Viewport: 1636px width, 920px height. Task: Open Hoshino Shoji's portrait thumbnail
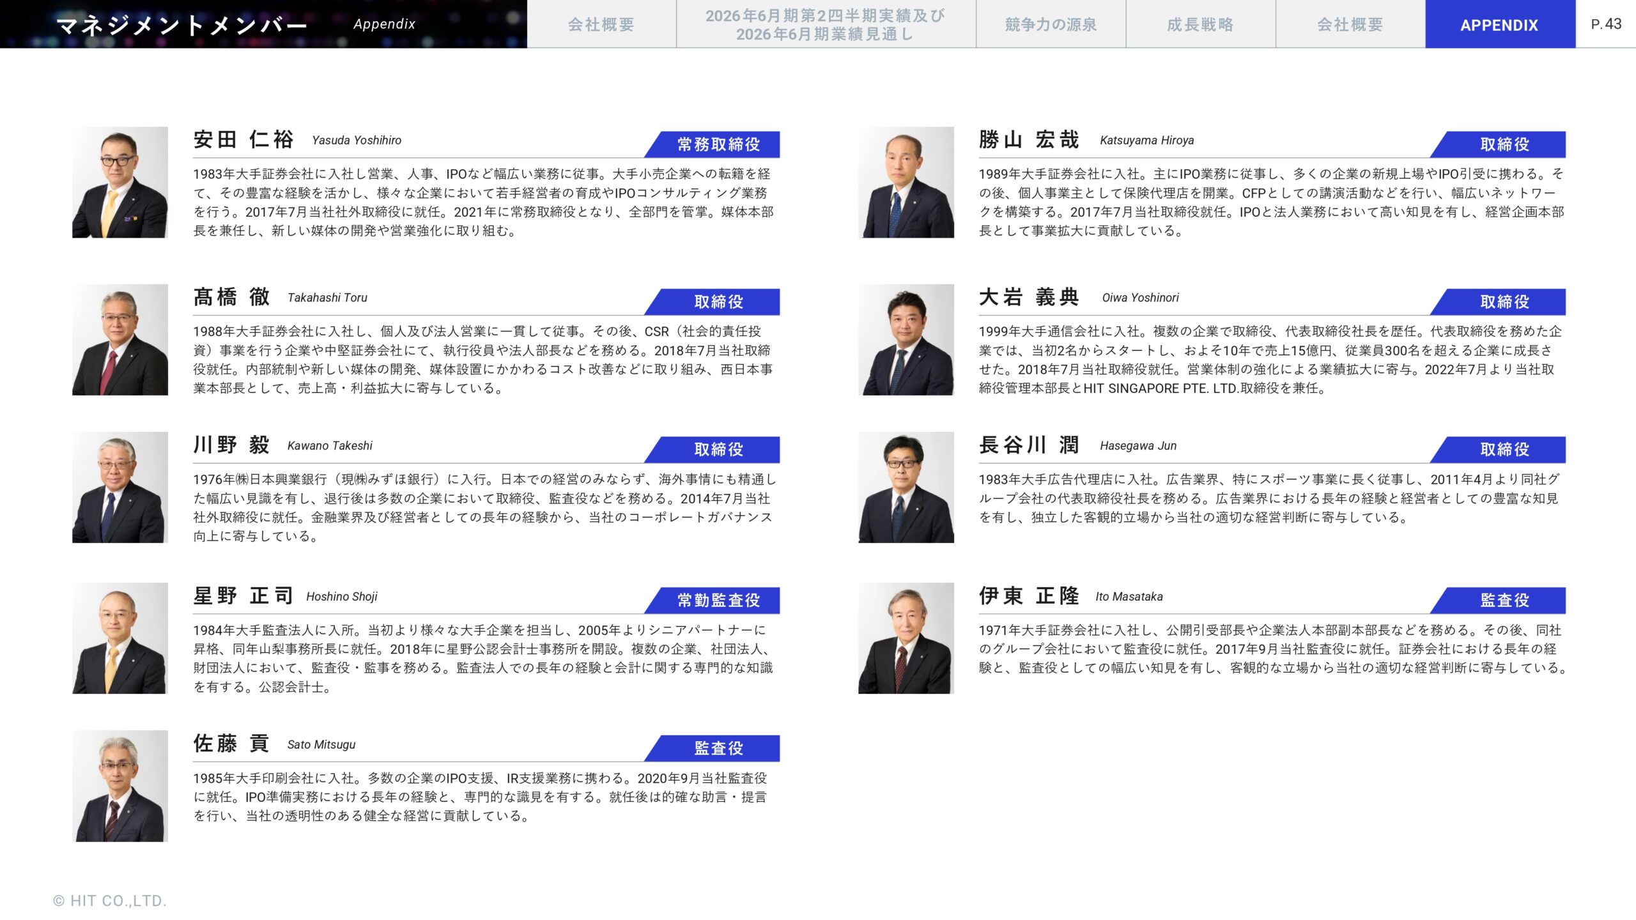[120, 639]
